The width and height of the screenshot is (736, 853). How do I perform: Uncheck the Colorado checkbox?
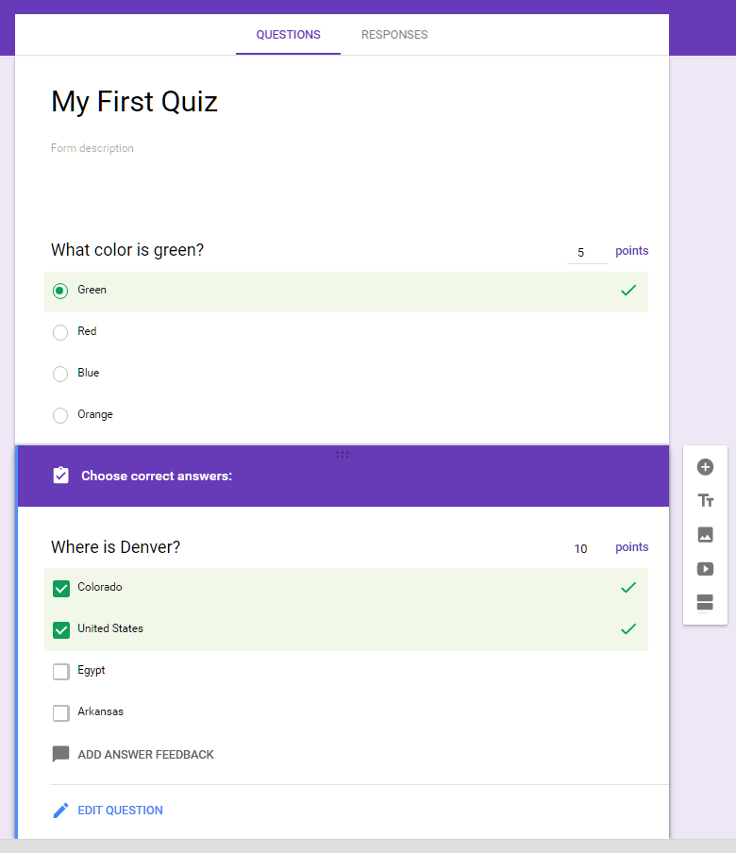[x=61, y=588]
